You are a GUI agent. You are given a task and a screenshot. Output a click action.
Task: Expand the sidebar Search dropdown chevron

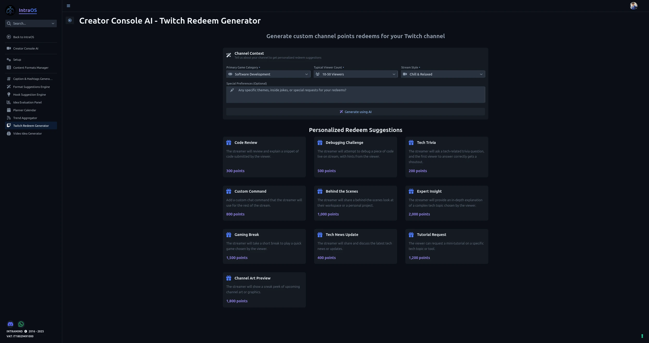53,23
